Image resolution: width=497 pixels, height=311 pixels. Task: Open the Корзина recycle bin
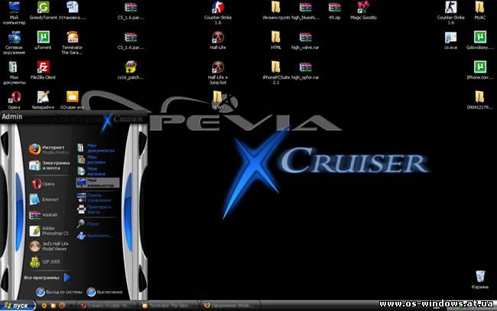[480, 280]
